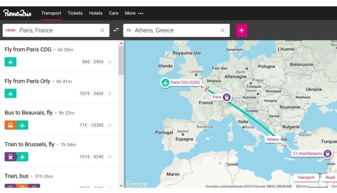Open the Cars tab
Screen dimensions: 337x193
pyautogui.click(x=114, y=13)
